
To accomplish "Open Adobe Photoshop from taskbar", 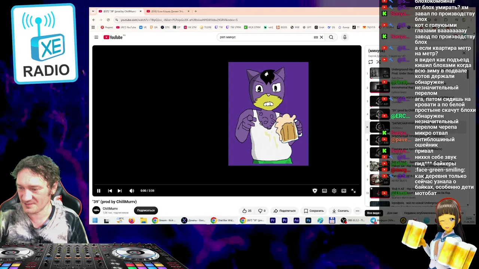I will (308, 220).
